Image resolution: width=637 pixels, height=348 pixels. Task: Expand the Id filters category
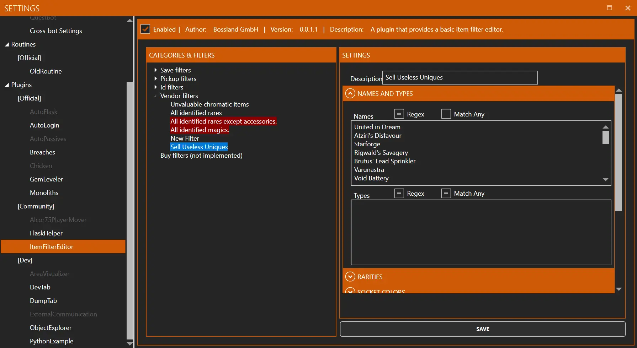tap(155, 87)
